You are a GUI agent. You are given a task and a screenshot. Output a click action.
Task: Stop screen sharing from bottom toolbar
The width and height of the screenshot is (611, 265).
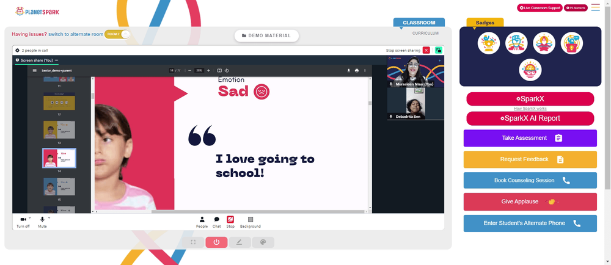pos(230,222)
